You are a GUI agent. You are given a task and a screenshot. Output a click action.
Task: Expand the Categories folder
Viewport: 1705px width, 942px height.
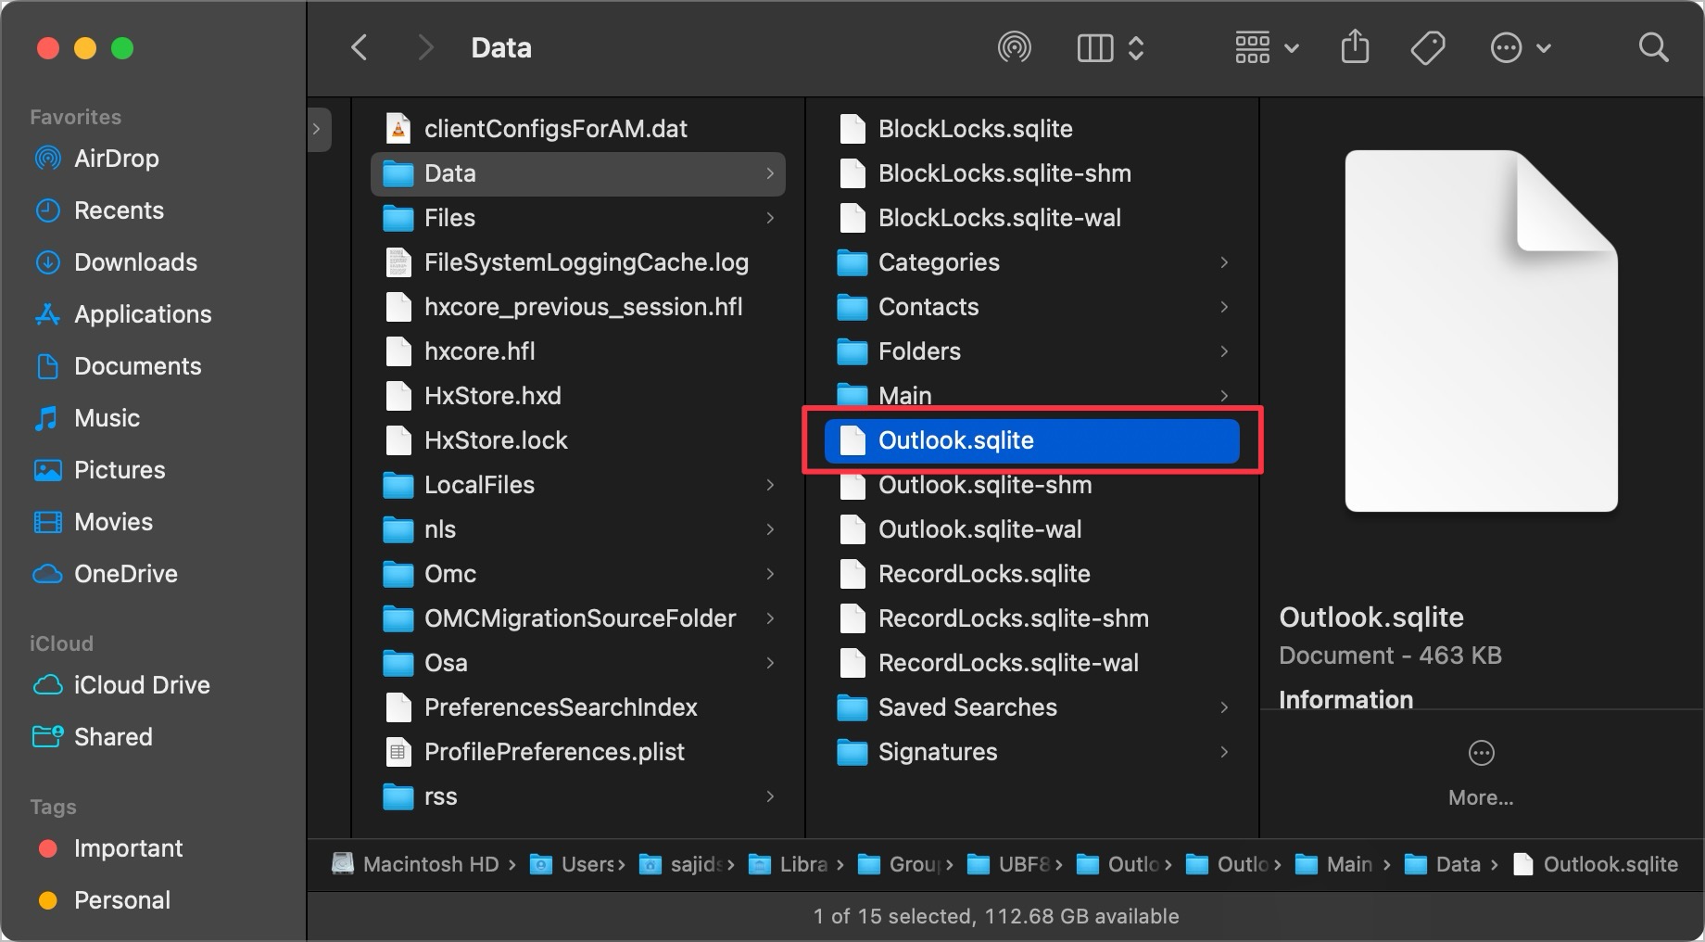[x=1224, y=262]
